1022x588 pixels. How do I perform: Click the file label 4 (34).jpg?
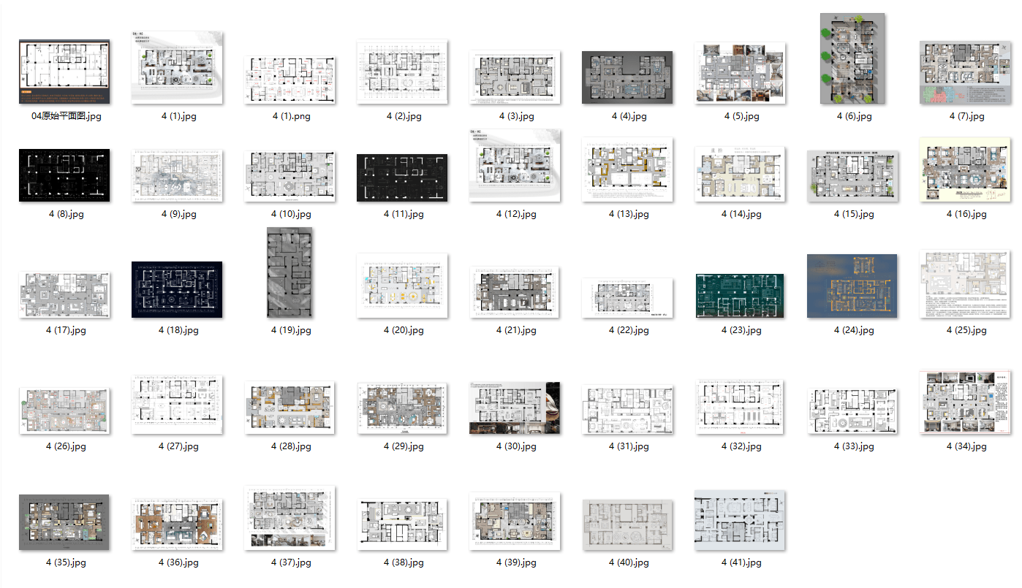point(966,446)
